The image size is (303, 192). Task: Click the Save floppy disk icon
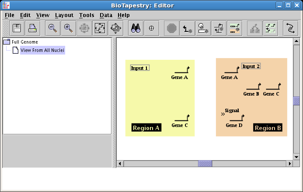[x=17, y=28]
